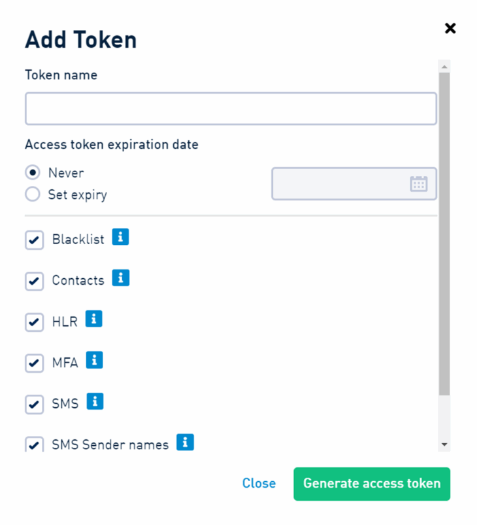Toggle the Contacts permission checkbox
Viewport: 477px width, 525px height.
(35, 281)
